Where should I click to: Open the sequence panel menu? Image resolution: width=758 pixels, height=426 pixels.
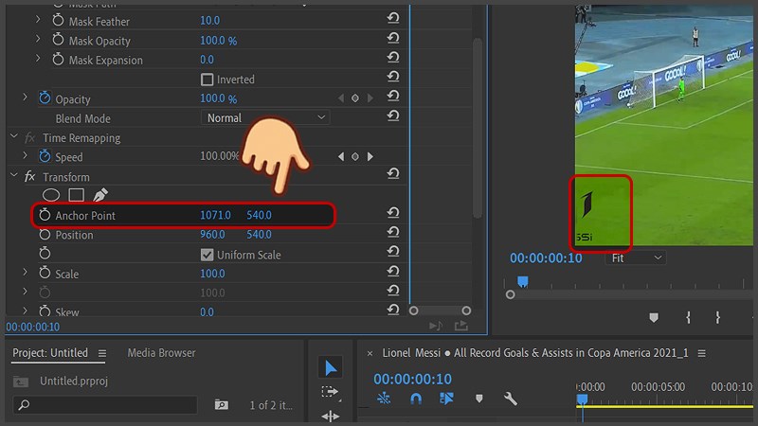tap(702, 353)
